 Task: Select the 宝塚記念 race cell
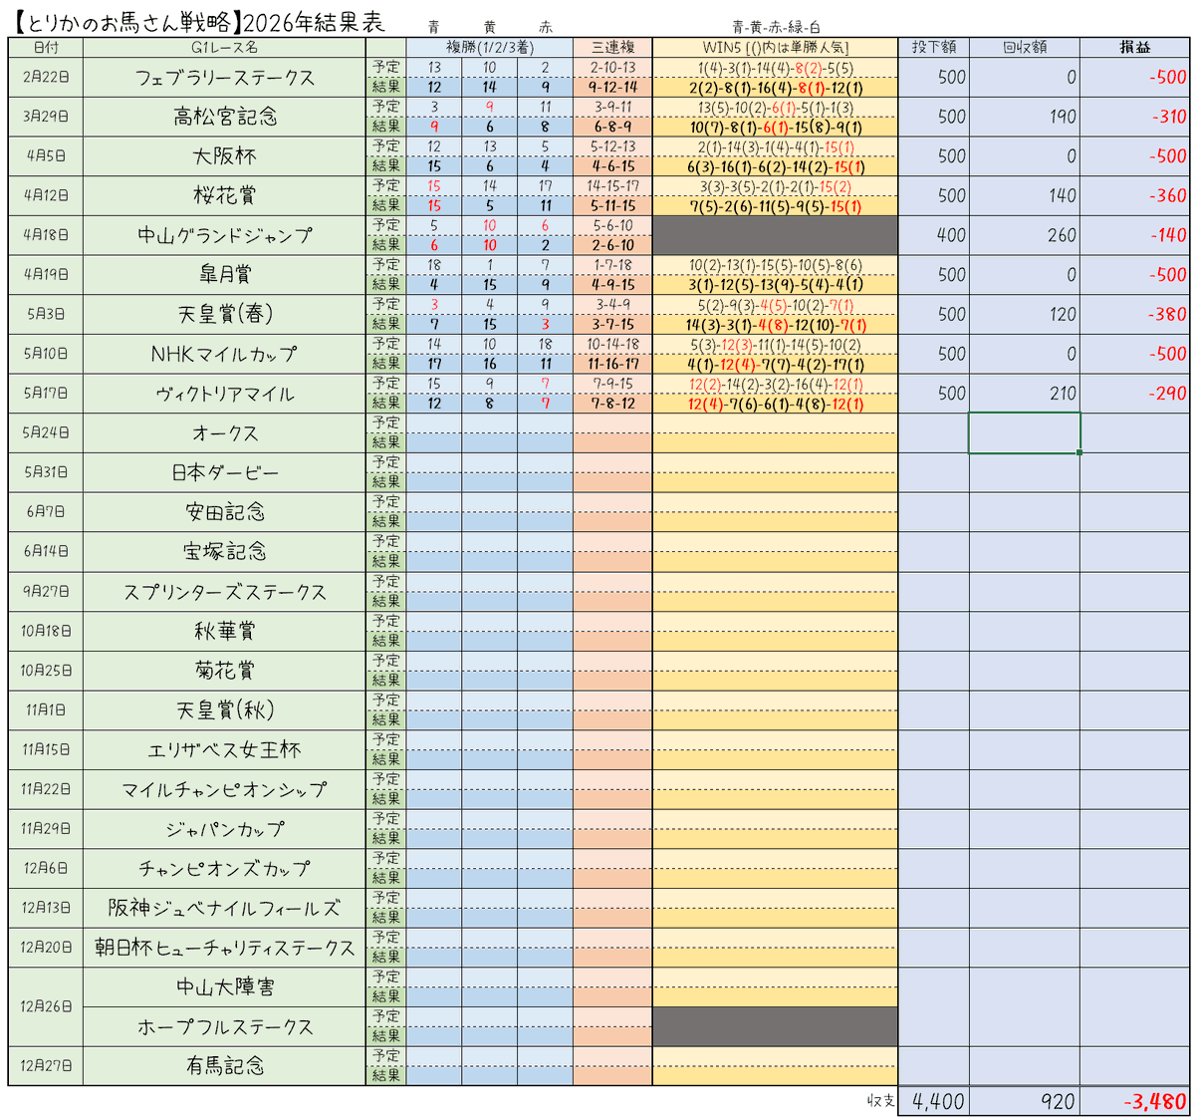(x=224, y=551)
